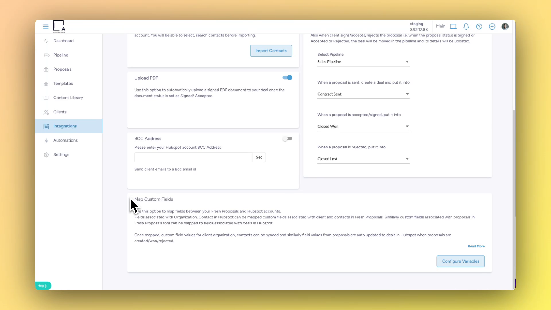Image resolution: width=551 pixels, height=310 pixels.
Task: Click the notifications bell icon
Action: [466, 26]
